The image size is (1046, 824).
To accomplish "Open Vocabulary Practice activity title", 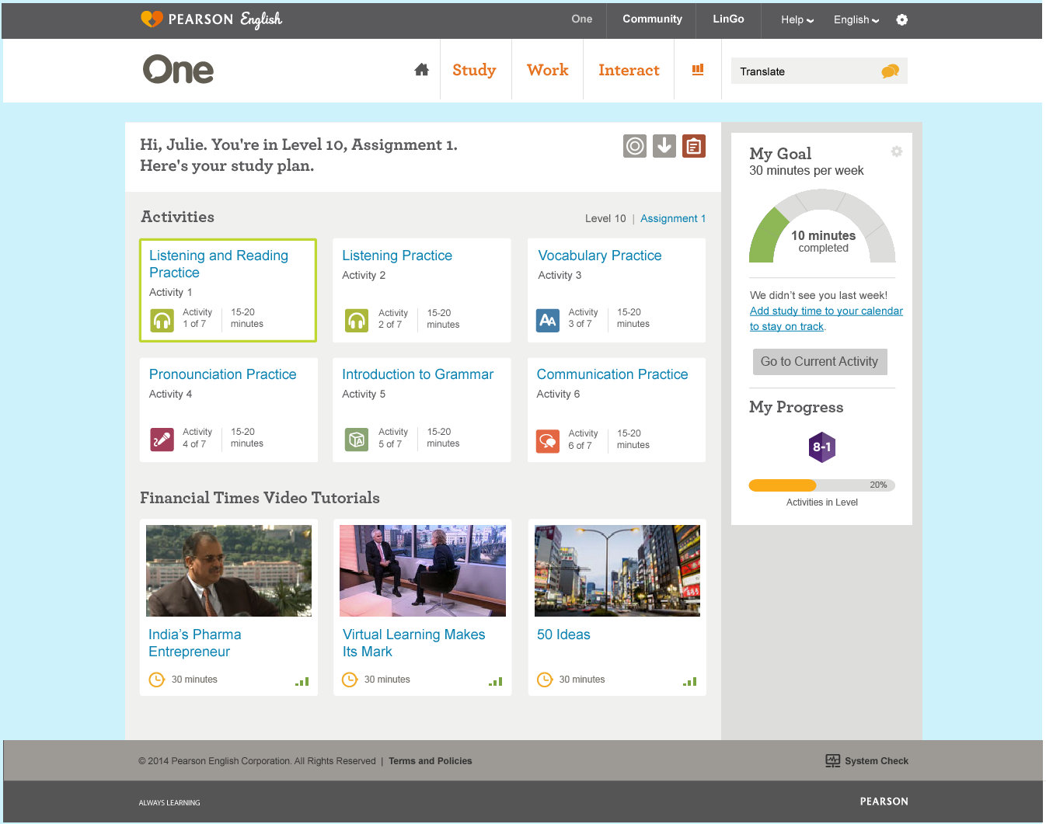I will coord(600,256).
